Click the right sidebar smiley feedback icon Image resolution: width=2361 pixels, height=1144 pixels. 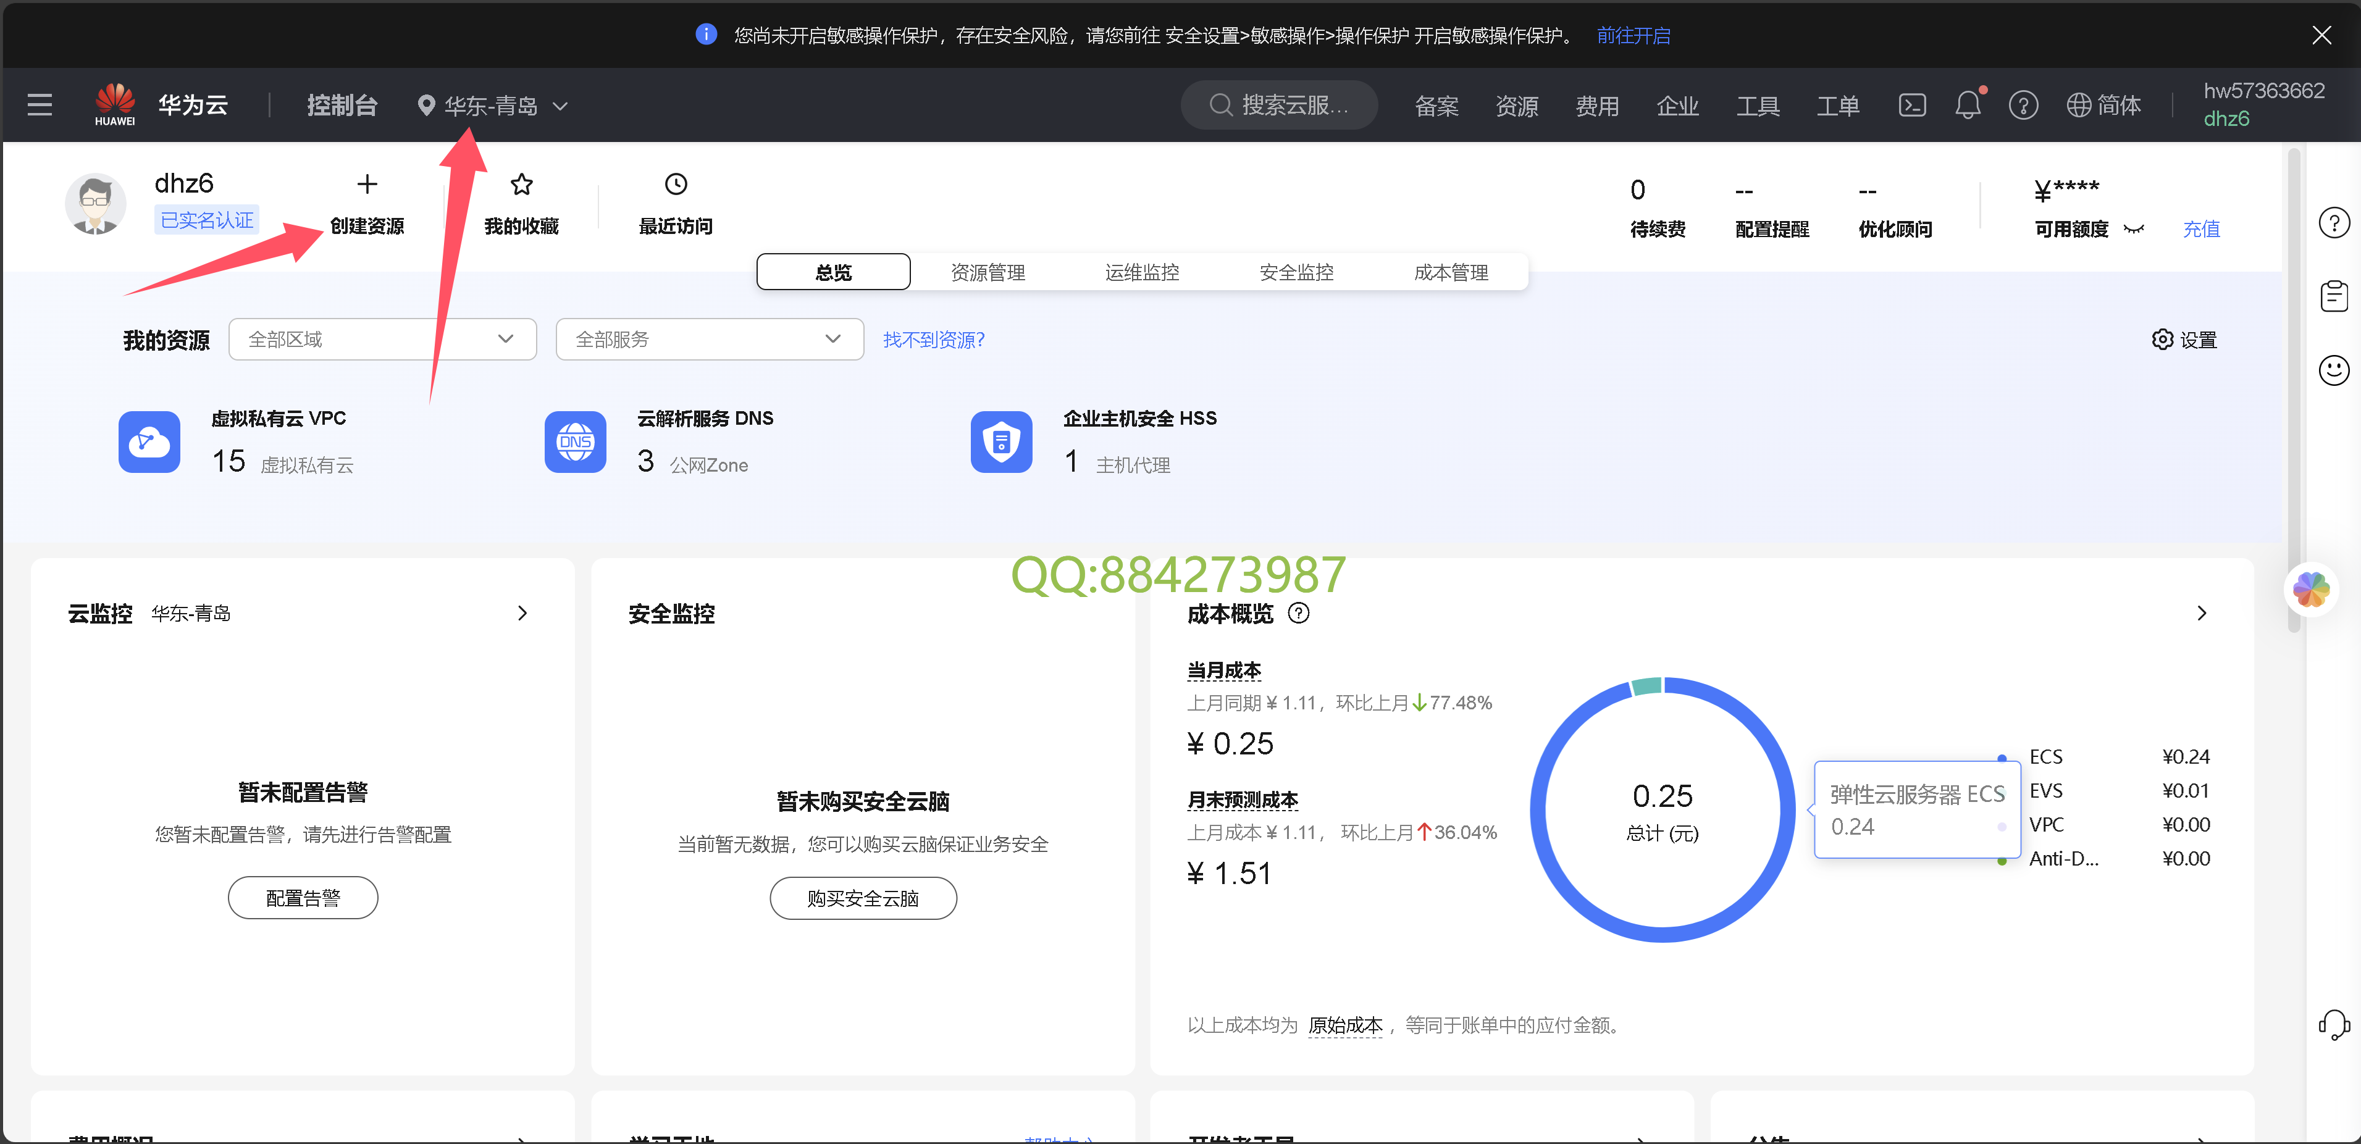coord(2333,370)
